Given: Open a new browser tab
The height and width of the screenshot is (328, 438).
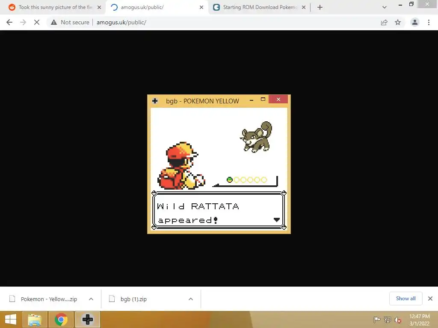Looking at the screenshot, I should pyautogui.click(x=320, y=7).
